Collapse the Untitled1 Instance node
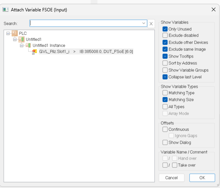220x188 pixels. (22, 45)
